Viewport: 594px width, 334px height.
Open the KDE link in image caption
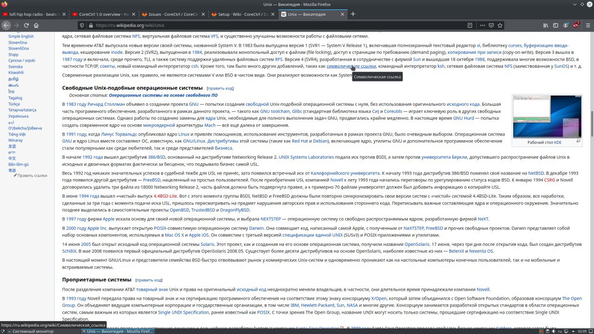click(557, 142)
